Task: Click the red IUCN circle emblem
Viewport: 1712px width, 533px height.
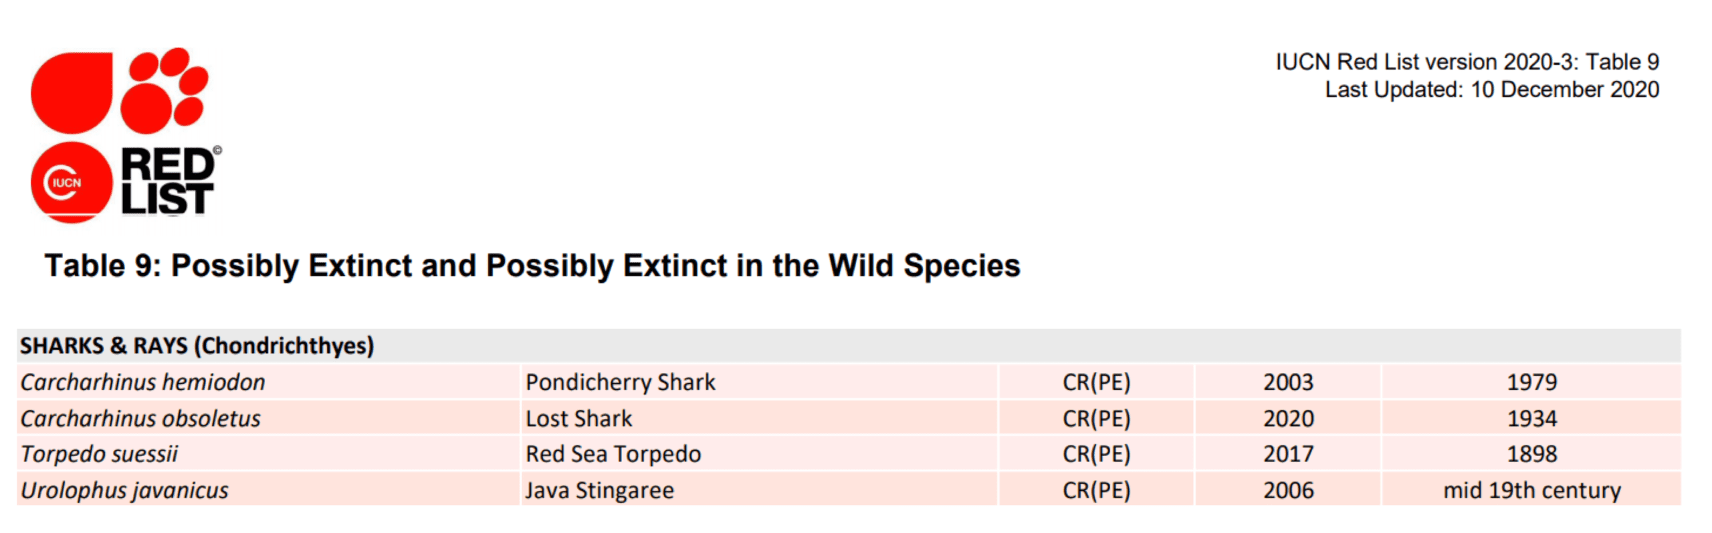Action: pos(71,182)
